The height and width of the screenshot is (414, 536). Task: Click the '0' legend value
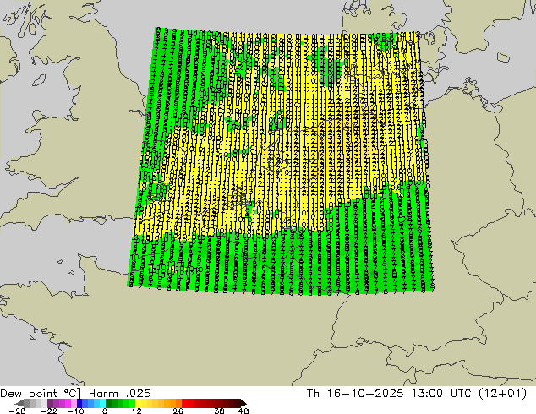pos(105,411)
